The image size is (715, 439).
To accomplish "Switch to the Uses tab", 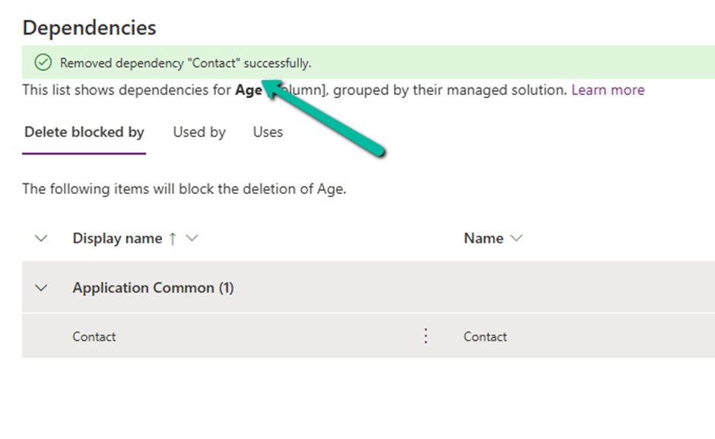I will point(268,132).
